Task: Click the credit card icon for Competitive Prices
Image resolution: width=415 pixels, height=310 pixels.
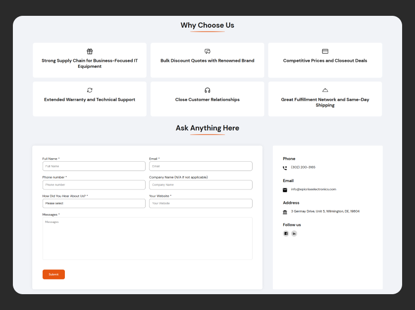Action: click(325, 51)
